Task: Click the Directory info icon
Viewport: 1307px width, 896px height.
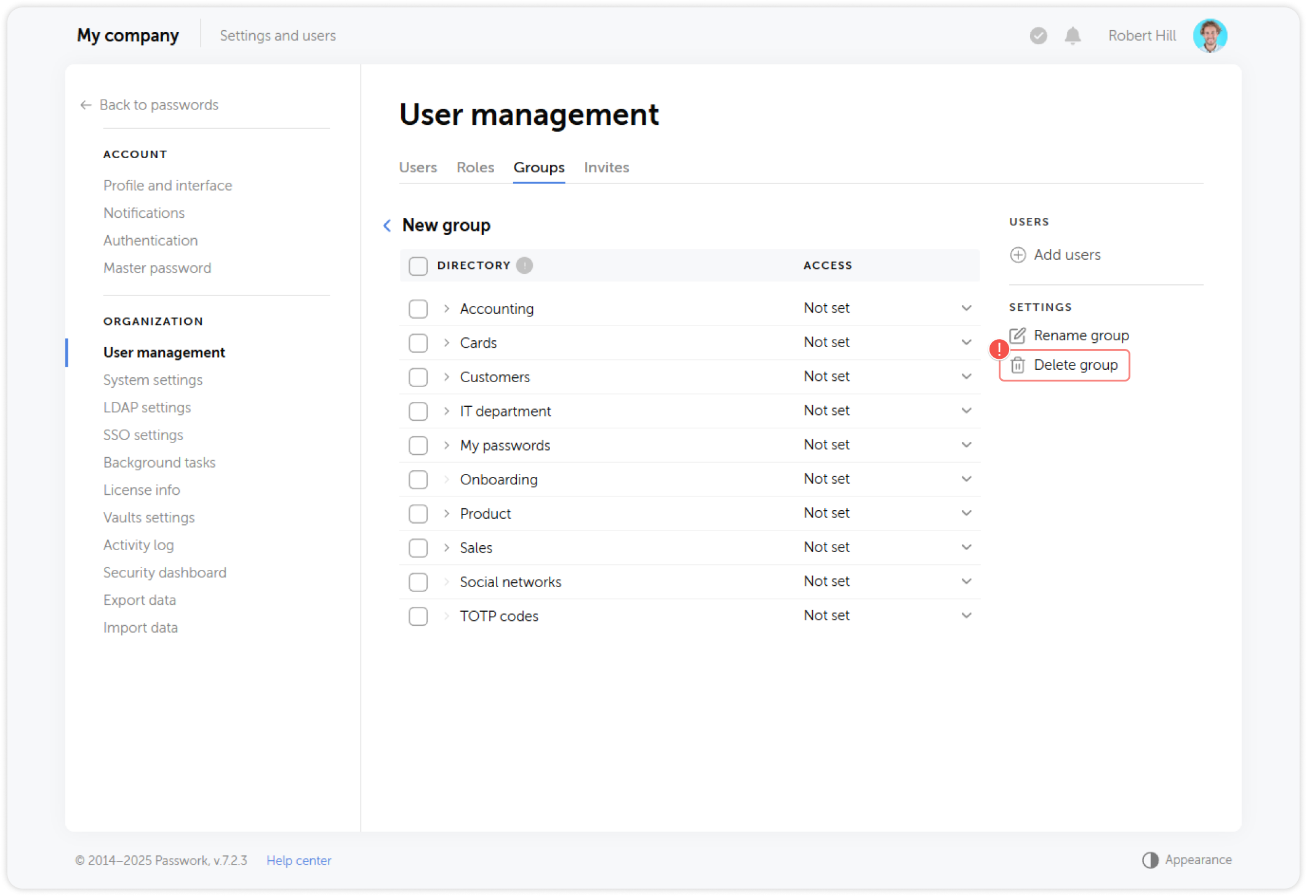Action: click(x=524, y=265)
